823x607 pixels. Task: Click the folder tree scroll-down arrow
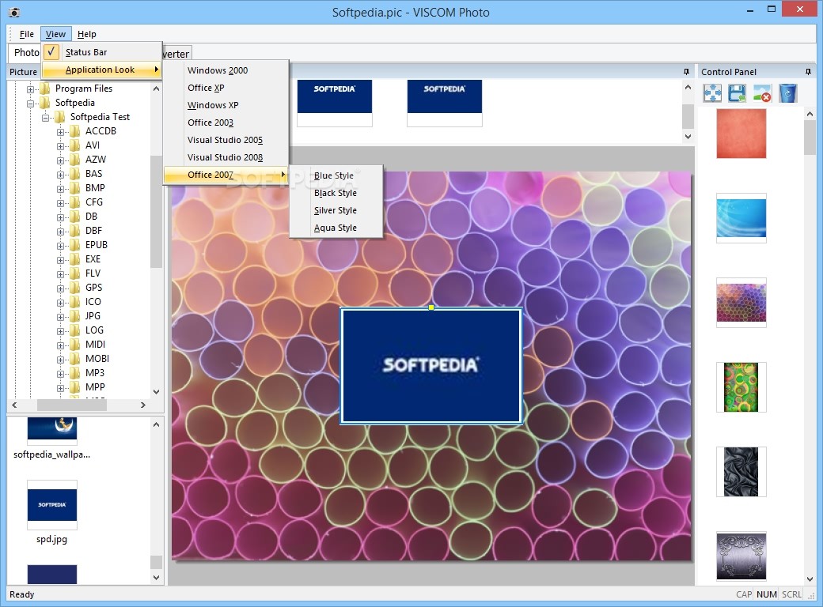coord(156,391)
